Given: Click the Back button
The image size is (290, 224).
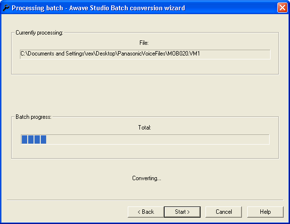Looking at the screenshot, I should tap(146, 212).
